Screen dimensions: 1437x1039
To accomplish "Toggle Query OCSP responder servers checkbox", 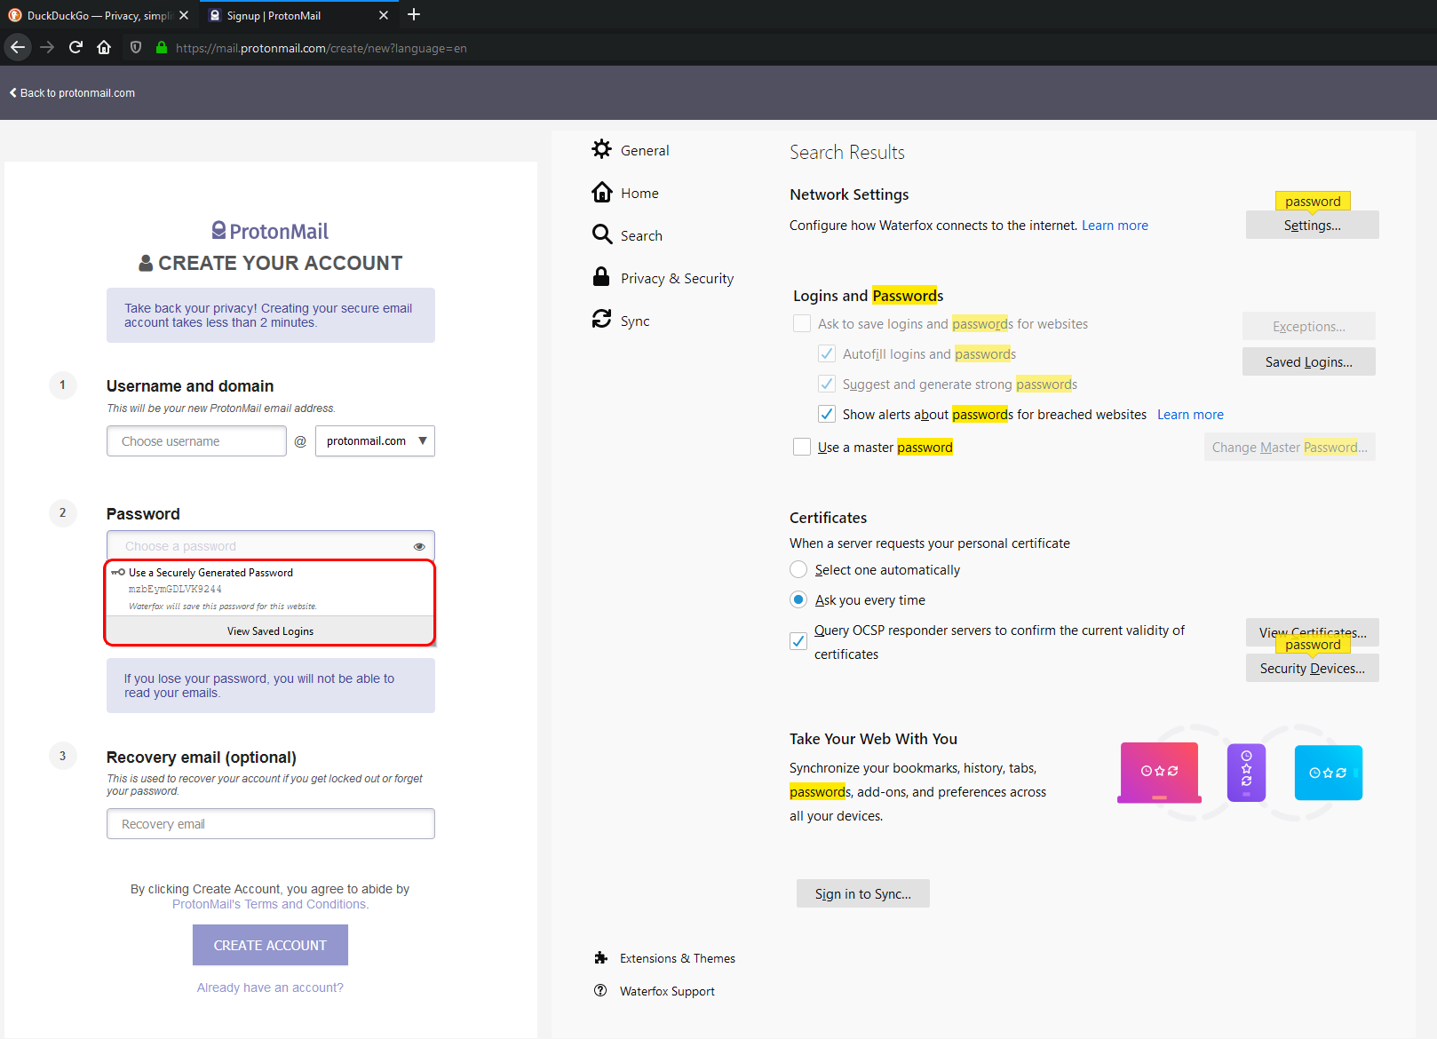I will click(x=798, y=641).
